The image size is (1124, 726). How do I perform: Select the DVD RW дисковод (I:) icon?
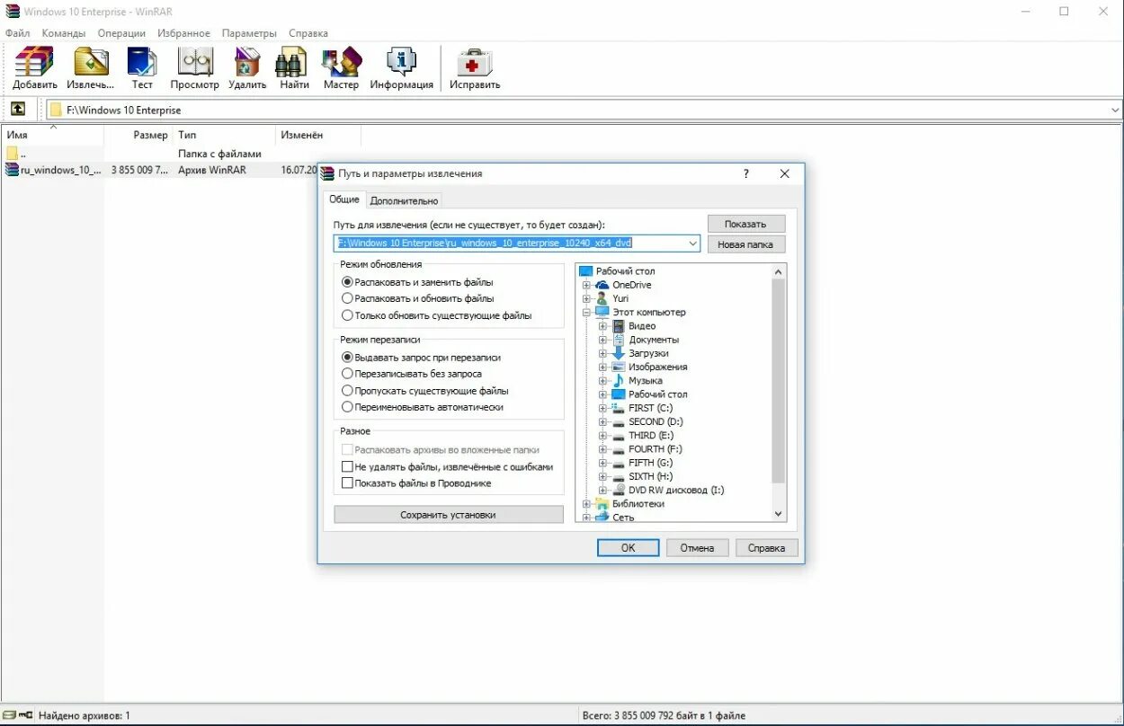coord(619,490)
